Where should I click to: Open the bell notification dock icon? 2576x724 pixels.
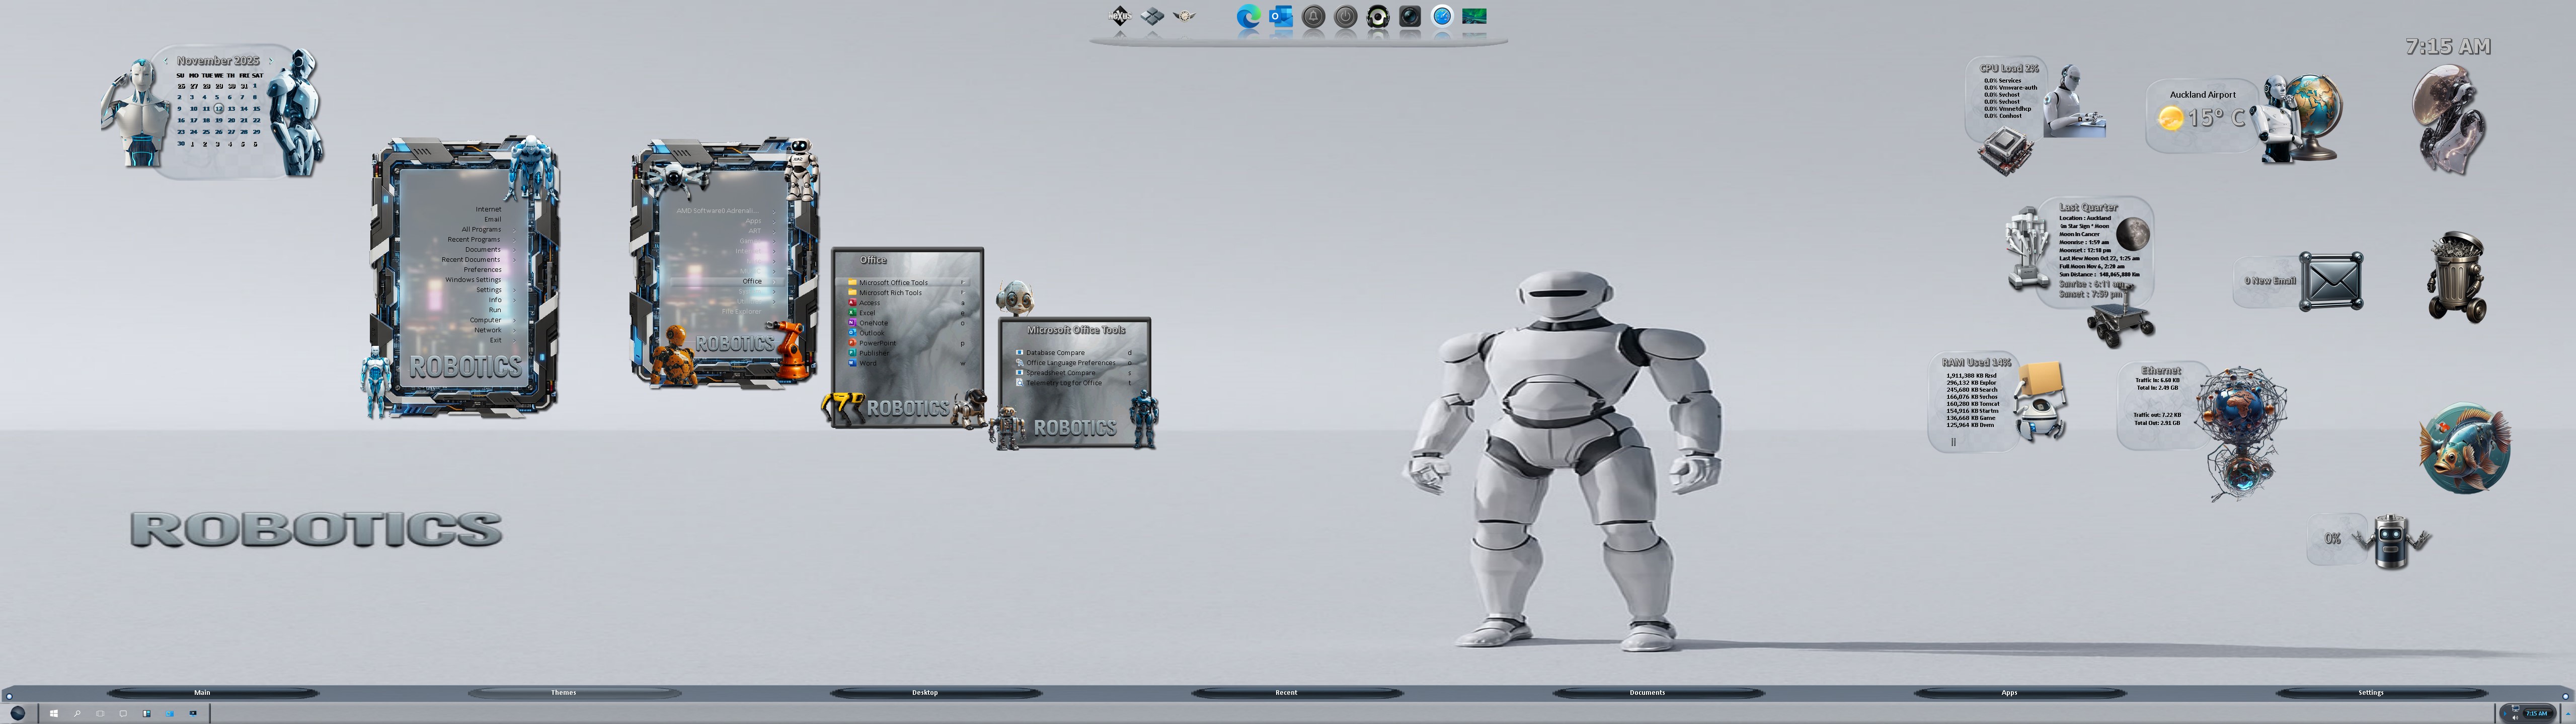1313,17
